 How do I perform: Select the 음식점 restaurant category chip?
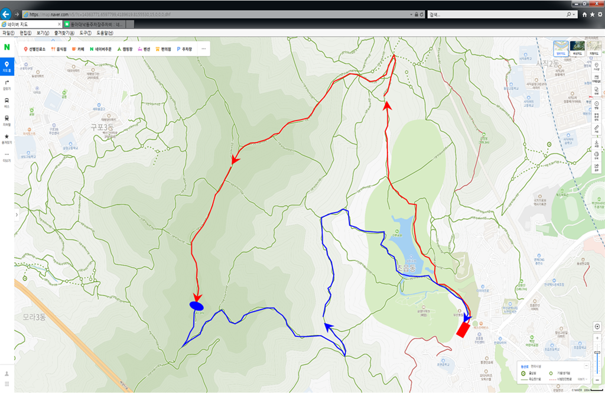[x=59, y=49]
